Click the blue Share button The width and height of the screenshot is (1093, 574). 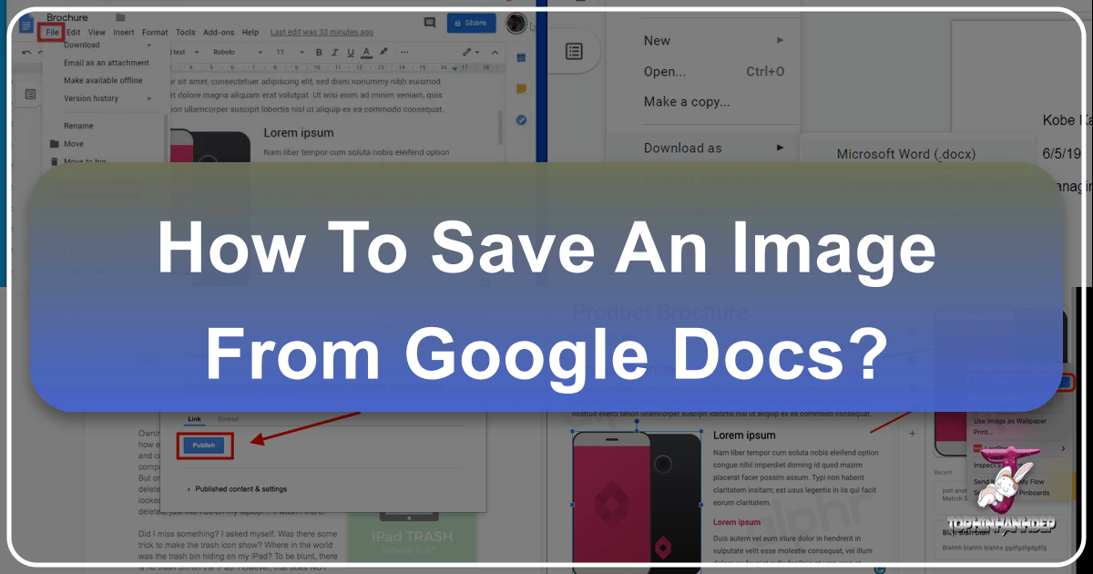click(x=468, y=23)
